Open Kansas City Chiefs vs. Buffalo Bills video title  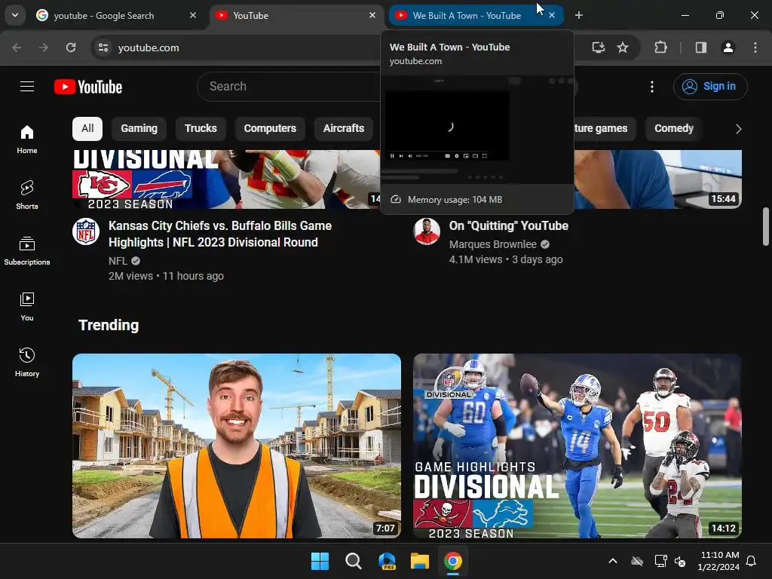220,234
